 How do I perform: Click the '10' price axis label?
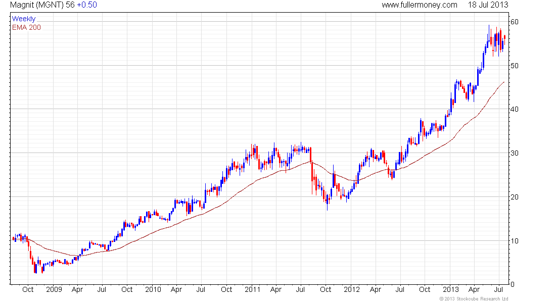[x=515, y=241]
